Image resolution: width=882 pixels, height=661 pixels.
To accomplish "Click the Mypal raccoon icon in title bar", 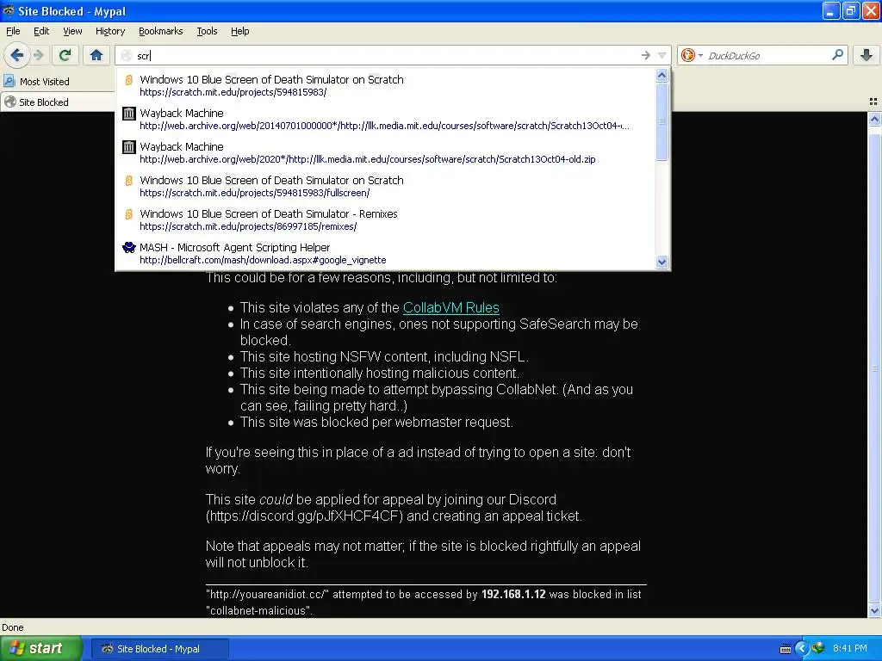I will pyautogui.click(x=9, y=10).
